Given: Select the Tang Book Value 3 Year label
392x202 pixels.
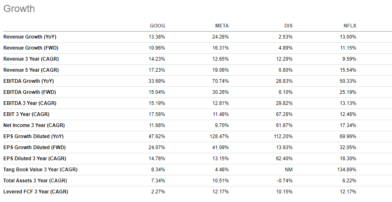Looking at the screenshot, I should point(40,170).
